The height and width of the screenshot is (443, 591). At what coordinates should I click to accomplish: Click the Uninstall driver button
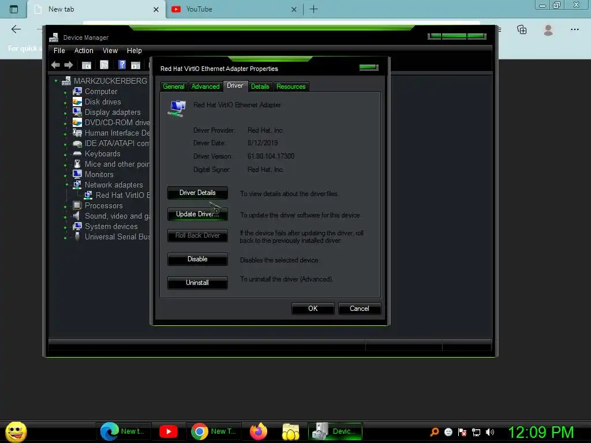pos(197,283)
